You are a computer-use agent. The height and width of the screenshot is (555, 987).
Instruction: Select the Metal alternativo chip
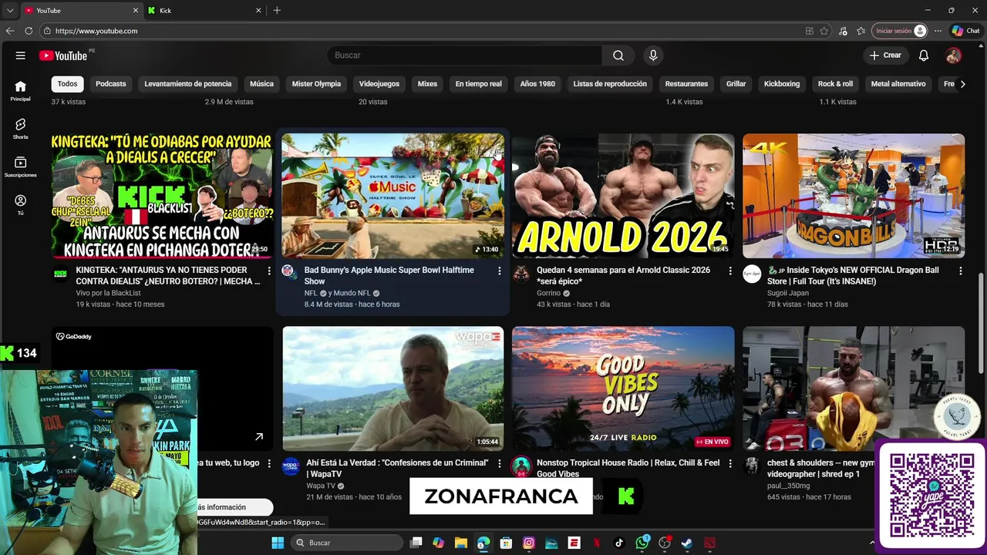tap(898, 84)
